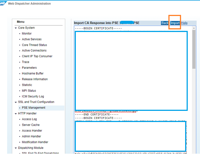Open Active Services page
Viewport: 200px width, 154px height.
click(32, 39)
